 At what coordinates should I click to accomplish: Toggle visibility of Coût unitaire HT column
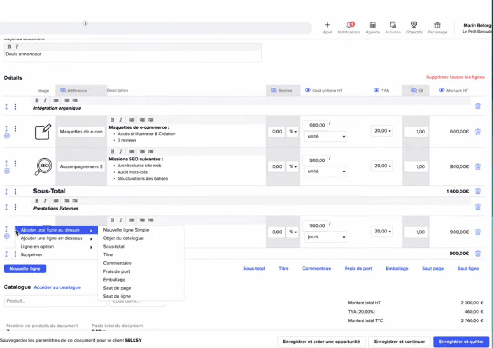[308, 90]
